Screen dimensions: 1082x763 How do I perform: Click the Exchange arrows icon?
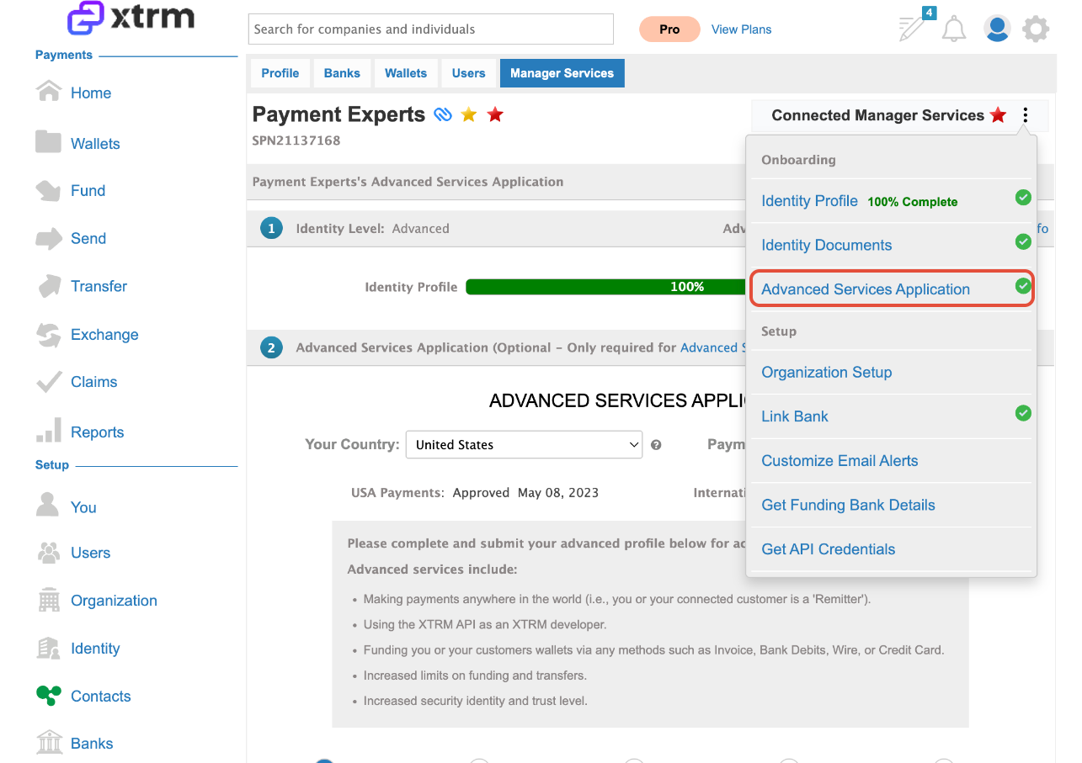[x=49, y=335]
